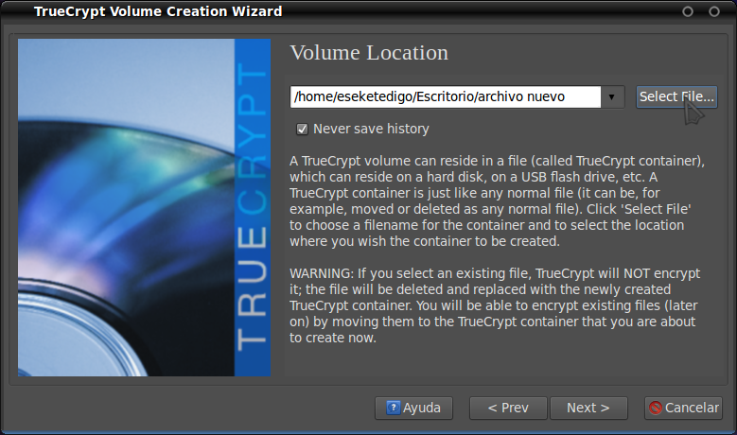Open Ayuda help button
Screen dimensions: 737x435
pyautogui.click(x=413, y=408)
